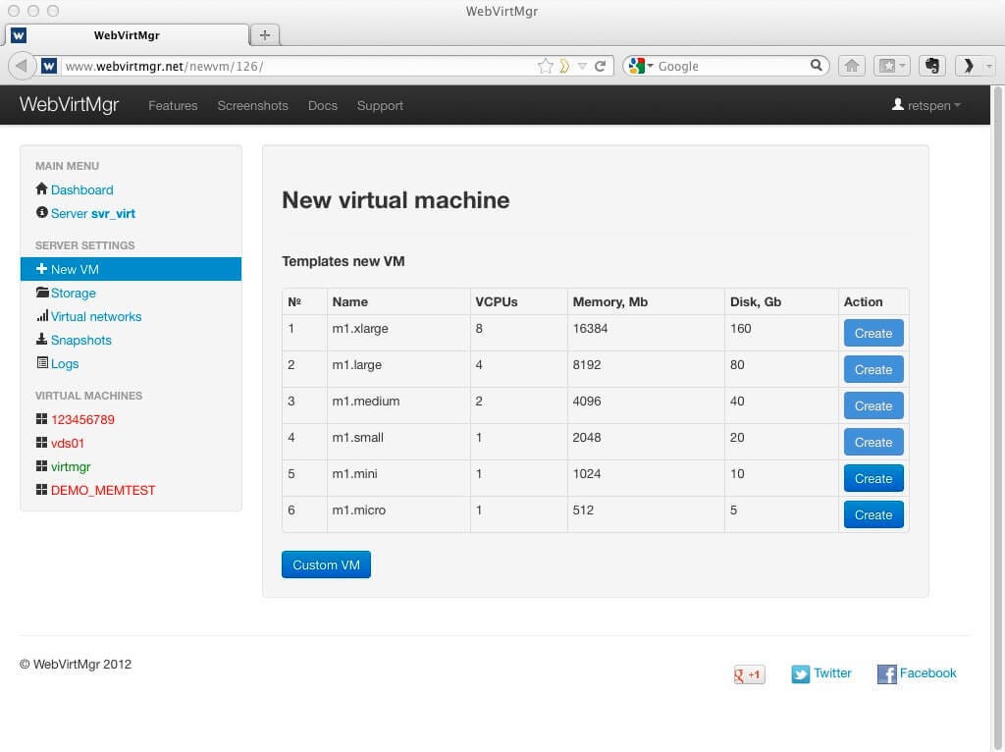View Logs using the list icon
This screenshot has width=1005, height=752.
(x=43, y=363)
